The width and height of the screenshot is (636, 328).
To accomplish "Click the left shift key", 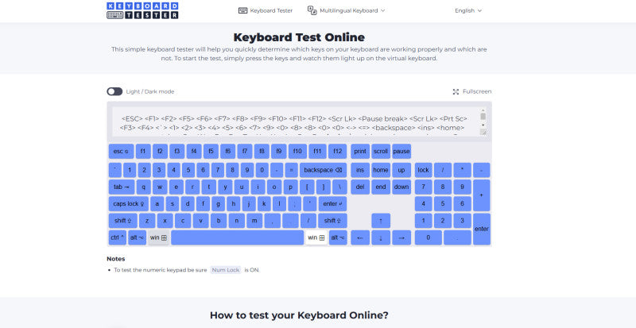I will click(122, 221).
